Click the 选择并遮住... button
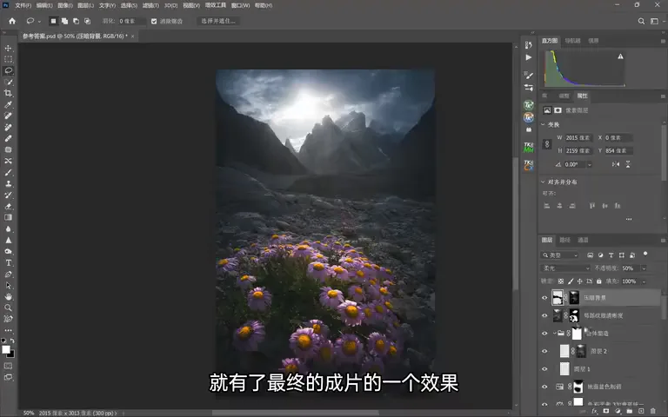 (218, 21)
